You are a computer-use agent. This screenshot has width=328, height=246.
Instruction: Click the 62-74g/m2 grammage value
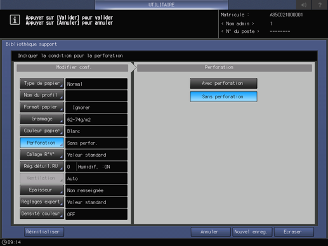[x=96, y=119]
